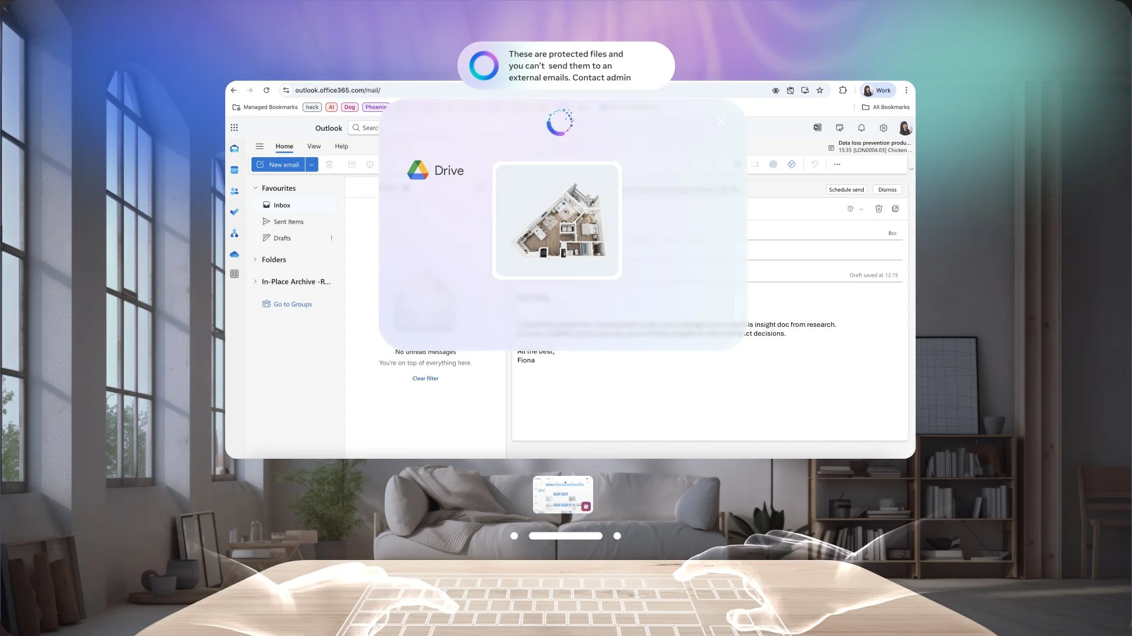Open the app launcher grid
Screen dimensions: 1132x636
(x=234, y=128)
